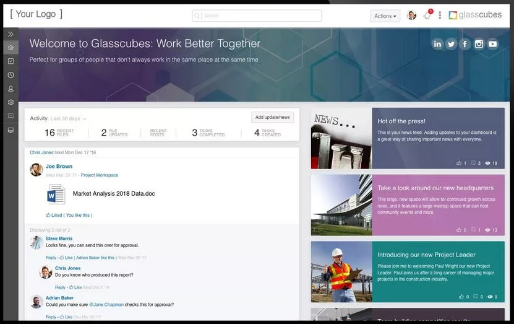
Task: Open Steve Morris profile link
Action: point(59,239)
